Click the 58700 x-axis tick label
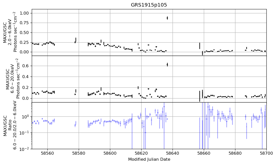The height and width of the screenshot is (165, 276). click(x=266, y=153)
